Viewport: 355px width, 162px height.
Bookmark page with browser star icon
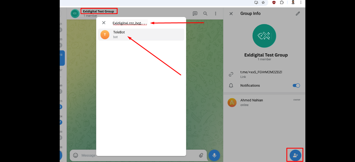click(263, 2)
